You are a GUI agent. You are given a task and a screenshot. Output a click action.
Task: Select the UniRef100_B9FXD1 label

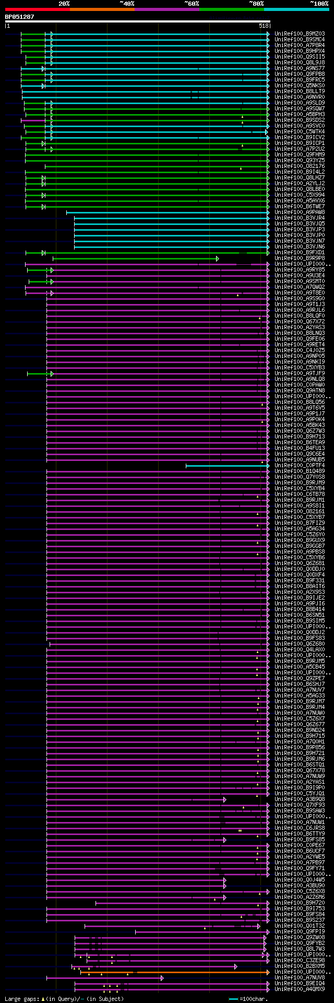[x=300, y=253]
